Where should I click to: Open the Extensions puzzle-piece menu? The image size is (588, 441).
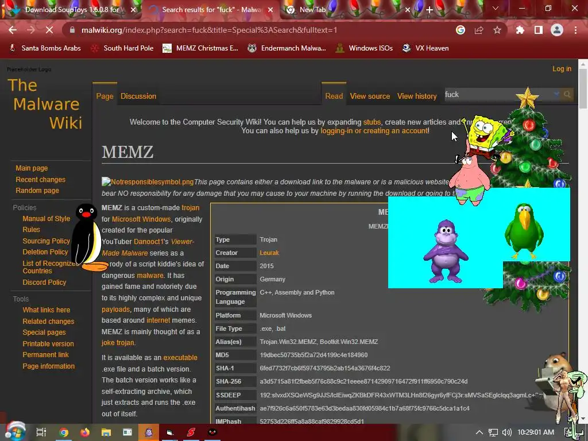(x=520, y=30)
